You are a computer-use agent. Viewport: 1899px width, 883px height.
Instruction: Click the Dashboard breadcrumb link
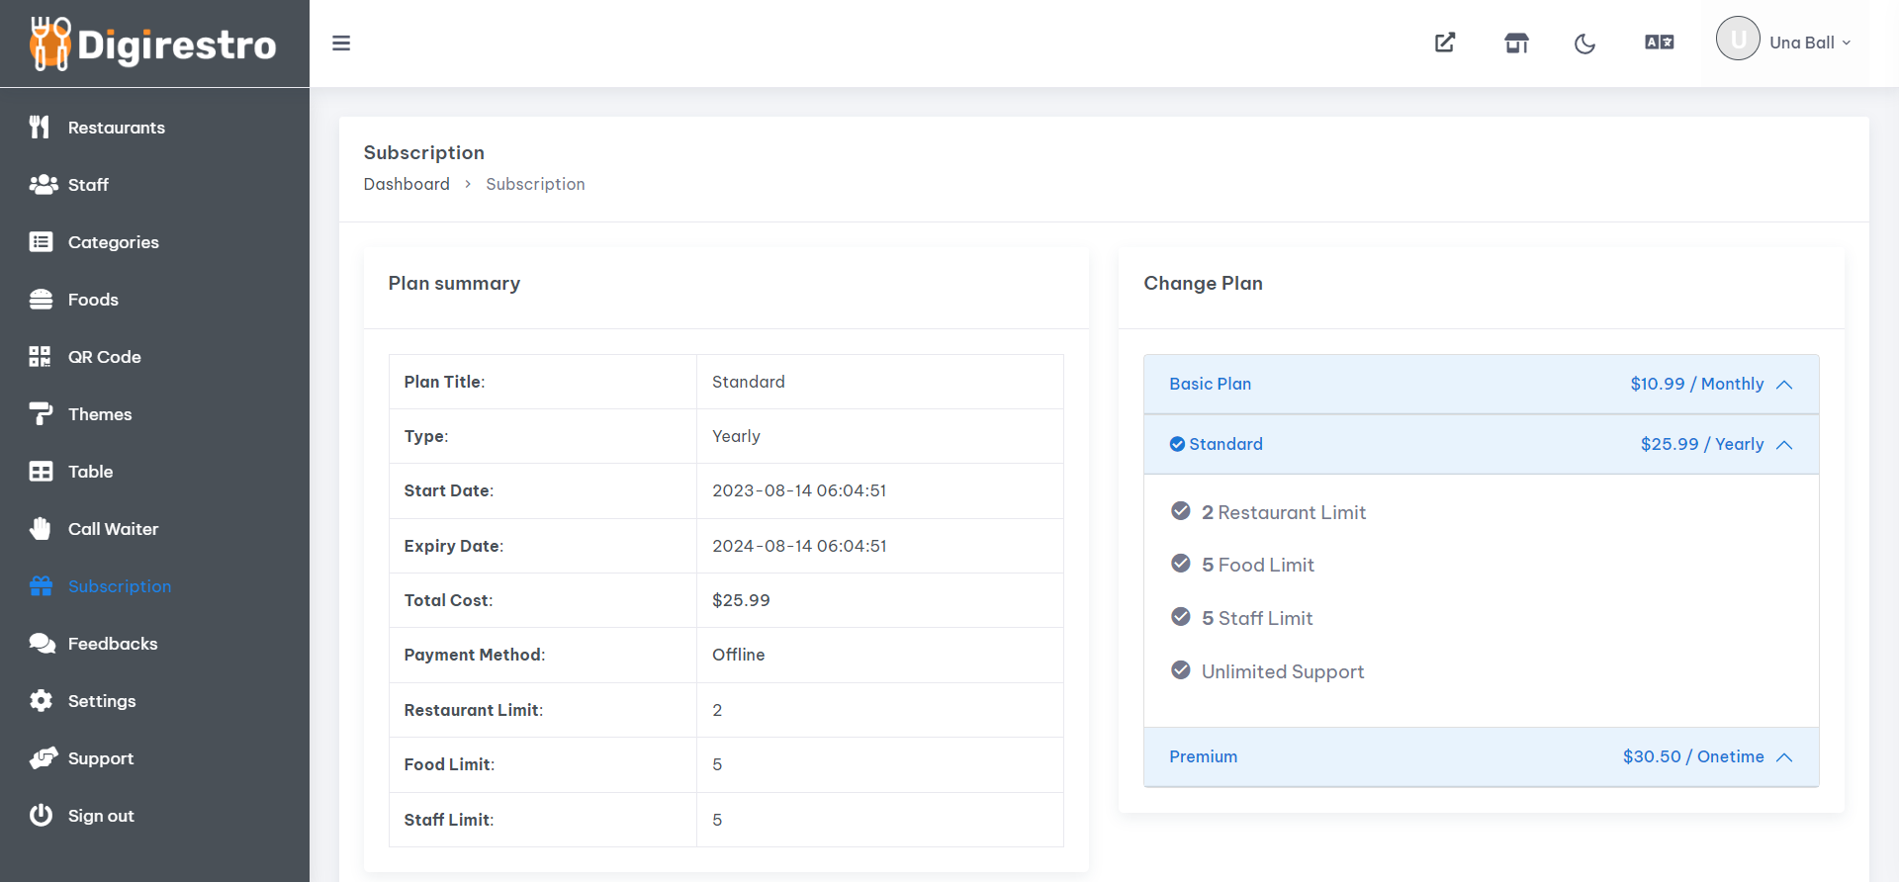click(407, 184)
